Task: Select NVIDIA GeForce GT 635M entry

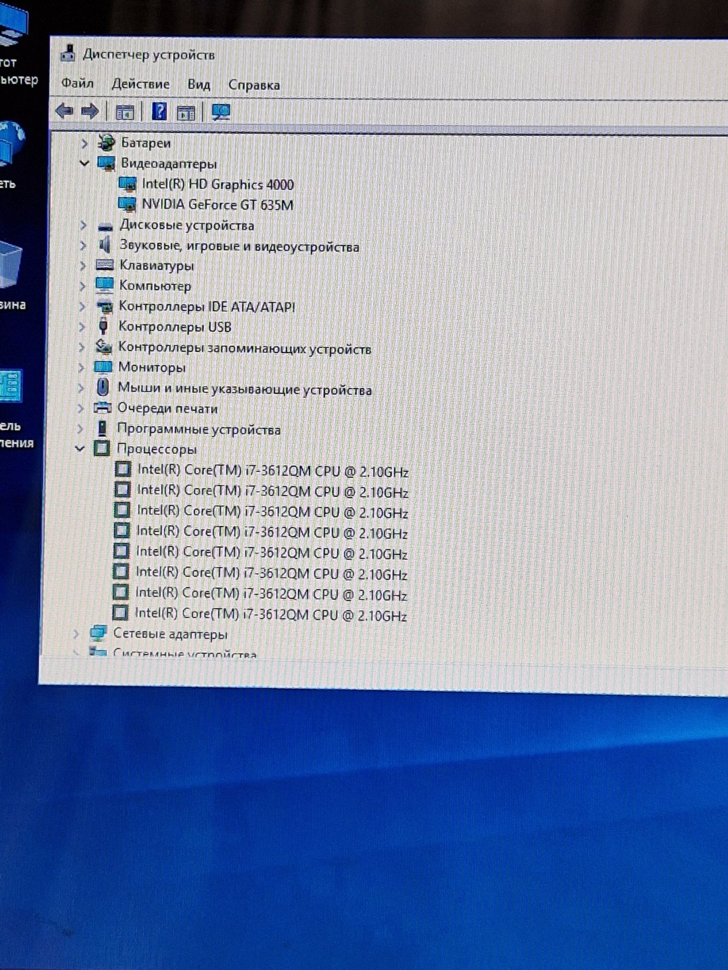Action: (x=217, y=205)
